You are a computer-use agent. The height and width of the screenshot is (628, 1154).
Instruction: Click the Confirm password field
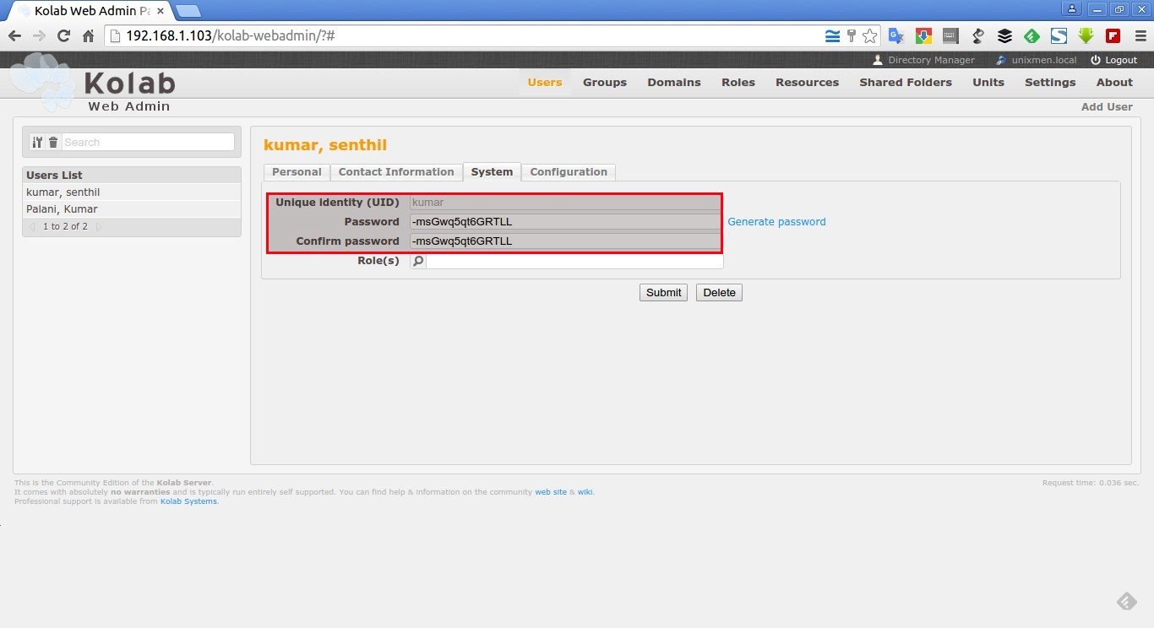point(565,241)
